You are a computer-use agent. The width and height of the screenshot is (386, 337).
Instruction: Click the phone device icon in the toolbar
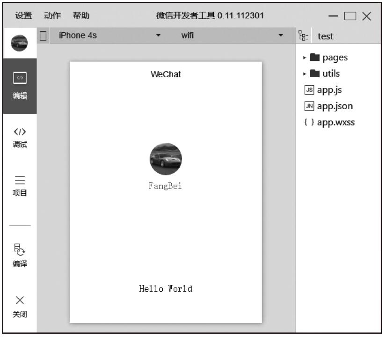click(44, 36)
